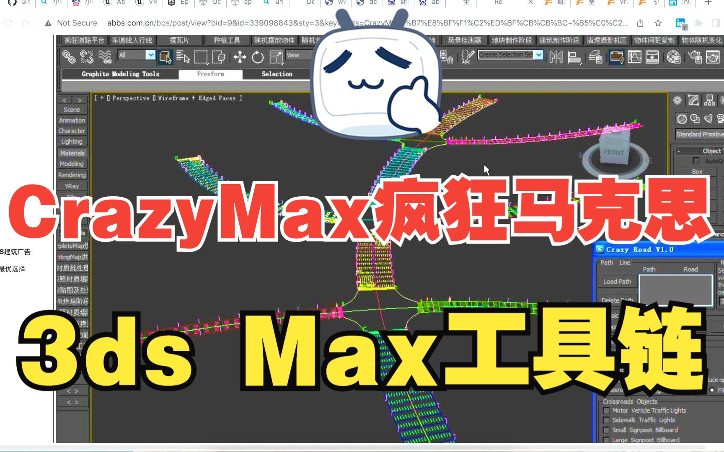Open the Curve Editor icon

[634, 56]
